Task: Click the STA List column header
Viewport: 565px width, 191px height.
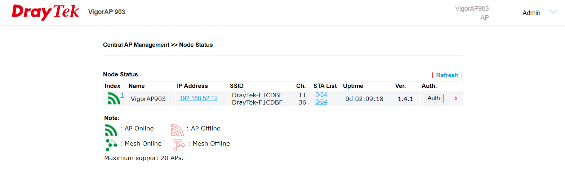Action: (325, 86)
